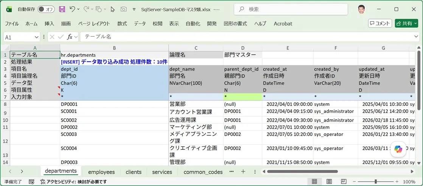423x186 pixels.
Task: Click the 100% zoom level
Action: (x=409, y=182)
